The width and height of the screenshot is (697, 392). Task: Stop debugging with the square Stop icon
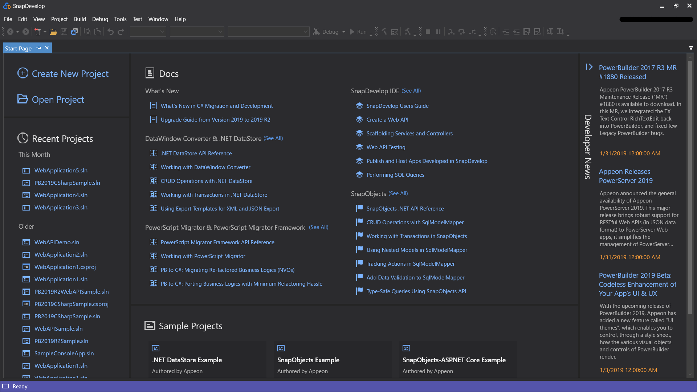tap(428, 32)
